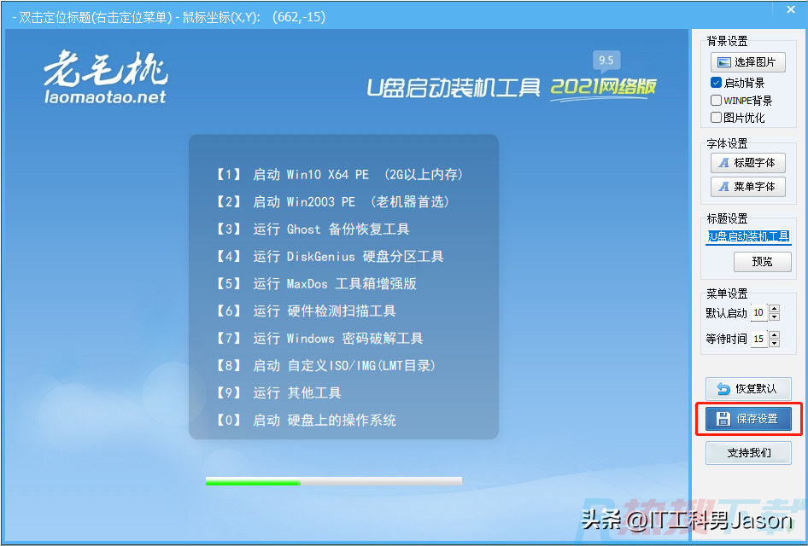Click the 预览 preview button
The height and width of the screenshot is (546, 808).
(762, 262)
